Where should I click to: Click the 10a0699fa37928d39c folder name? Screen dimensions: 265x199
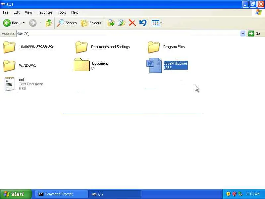click(x=36, y=47)
